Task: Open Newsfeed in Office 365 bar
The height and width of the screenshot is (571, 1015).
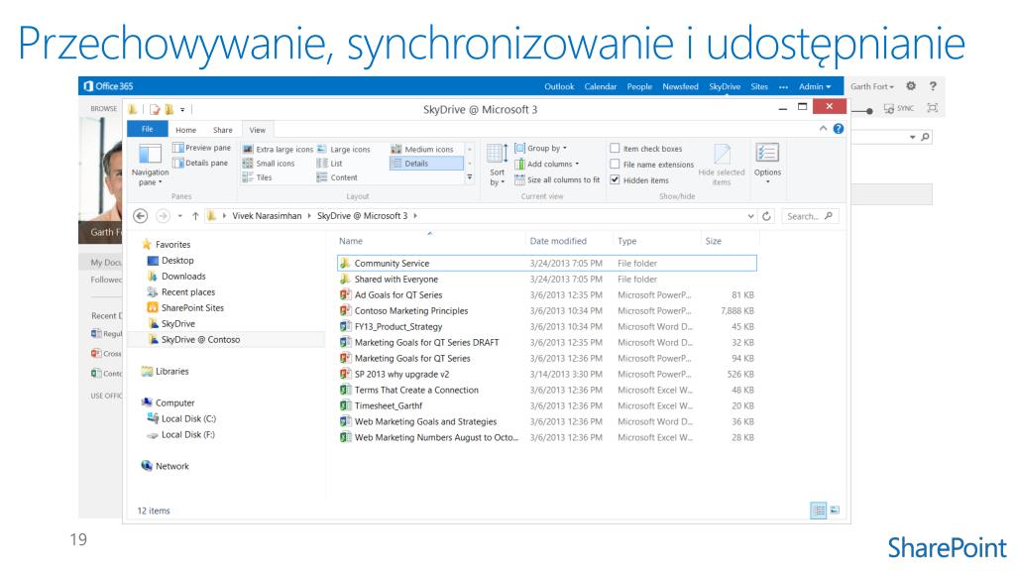Action: click(x=680, y=86)
